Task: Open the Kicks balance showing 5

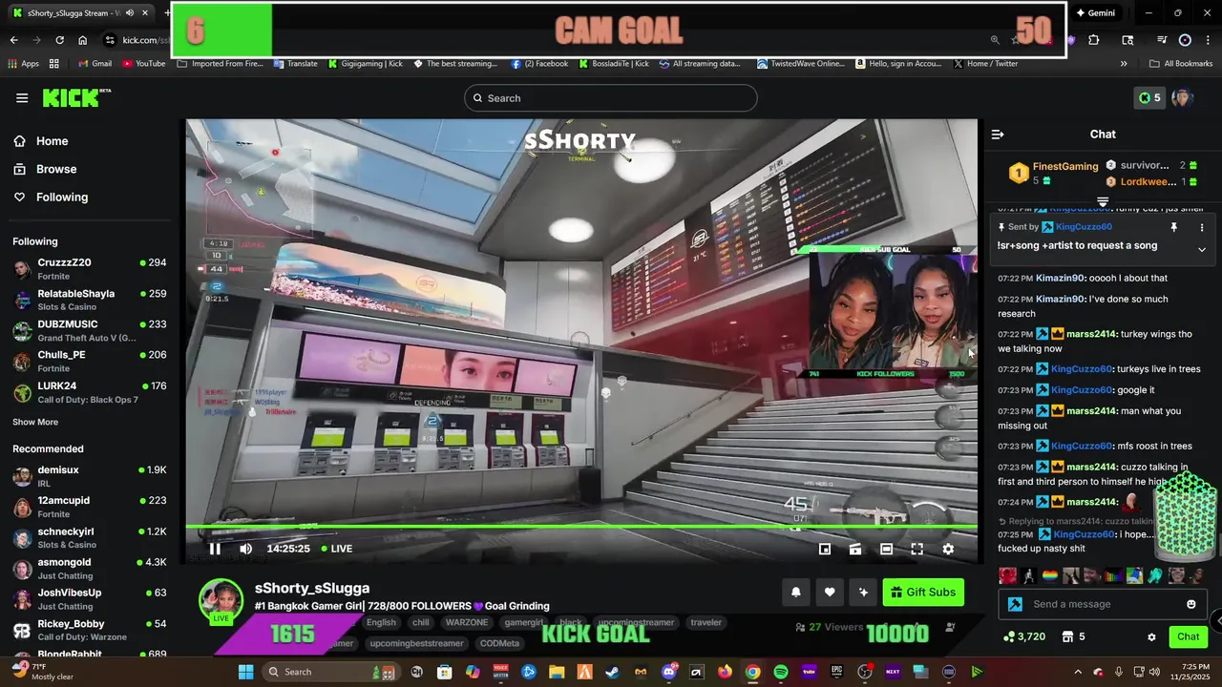Action: point(1149,97)
